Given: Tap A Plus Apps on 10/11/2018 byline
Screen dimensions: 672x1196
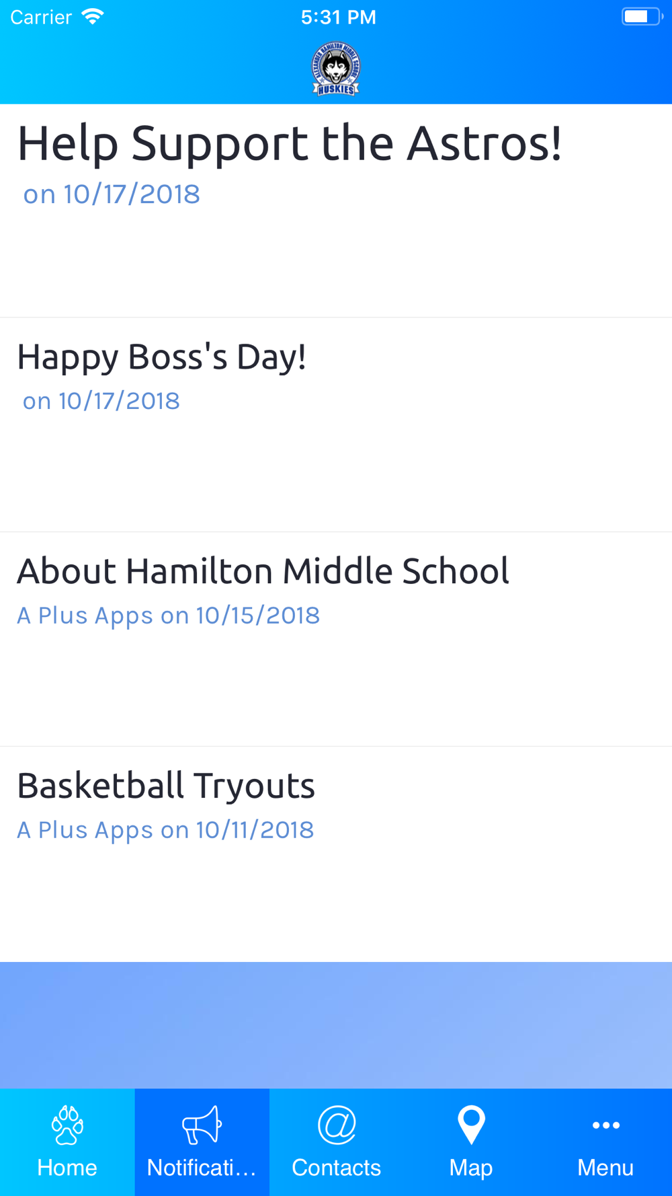Looking at the screenshot, I should [165, 830].
